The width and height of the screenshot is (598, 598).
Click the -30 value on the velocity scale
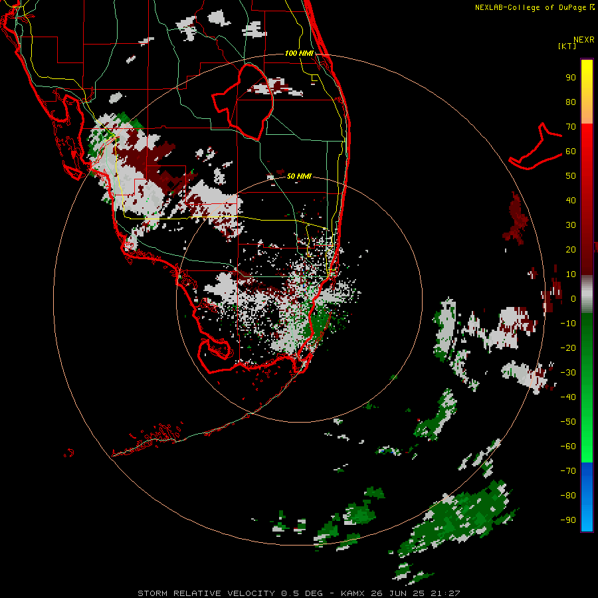pos(568,373)
